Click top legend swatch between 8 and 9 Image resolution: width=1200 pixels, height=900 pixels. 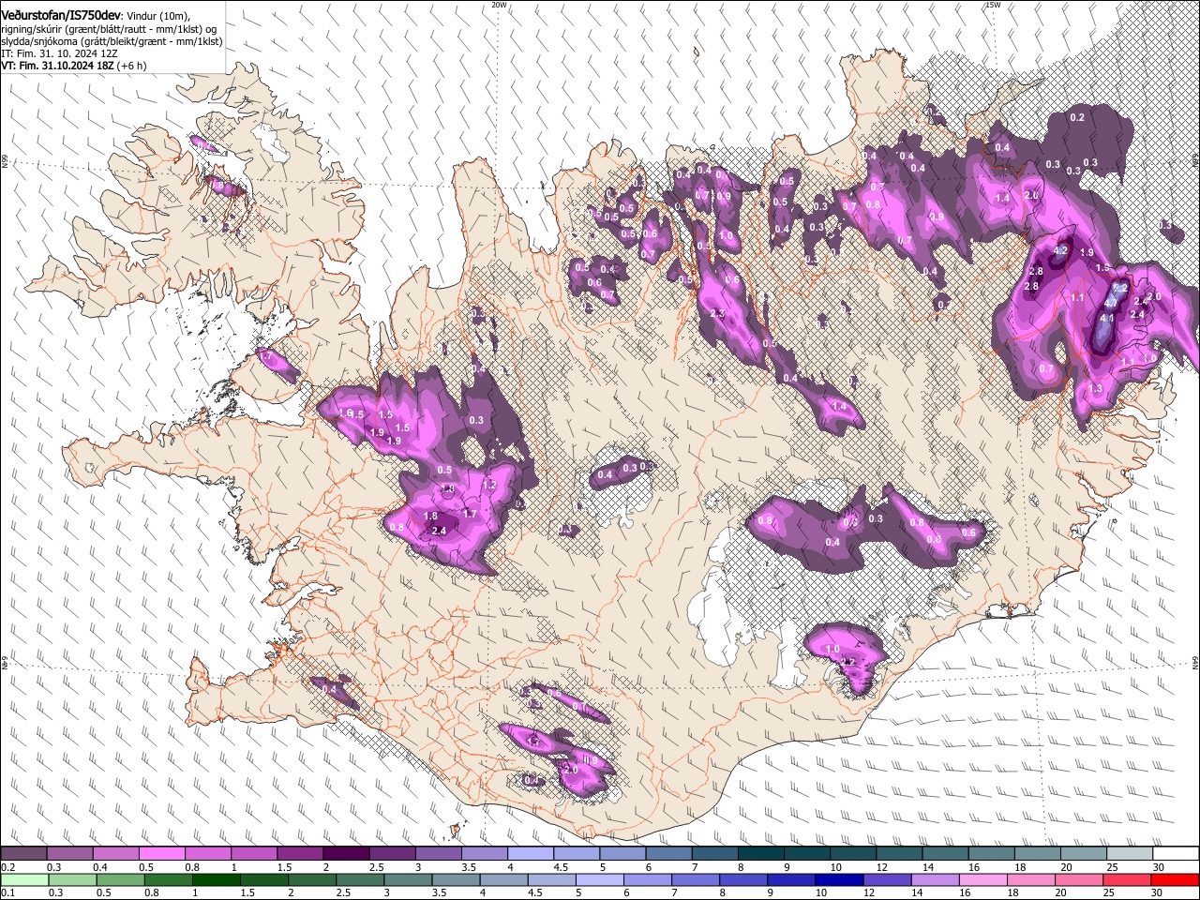761,854
